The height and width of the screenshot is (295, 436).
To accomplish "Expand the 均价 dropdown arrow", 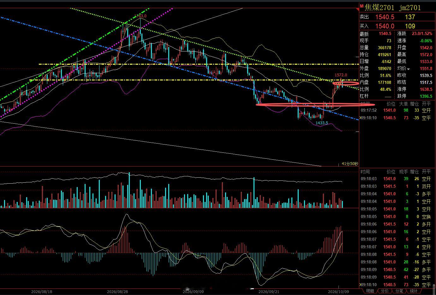I will coord(409,69).
